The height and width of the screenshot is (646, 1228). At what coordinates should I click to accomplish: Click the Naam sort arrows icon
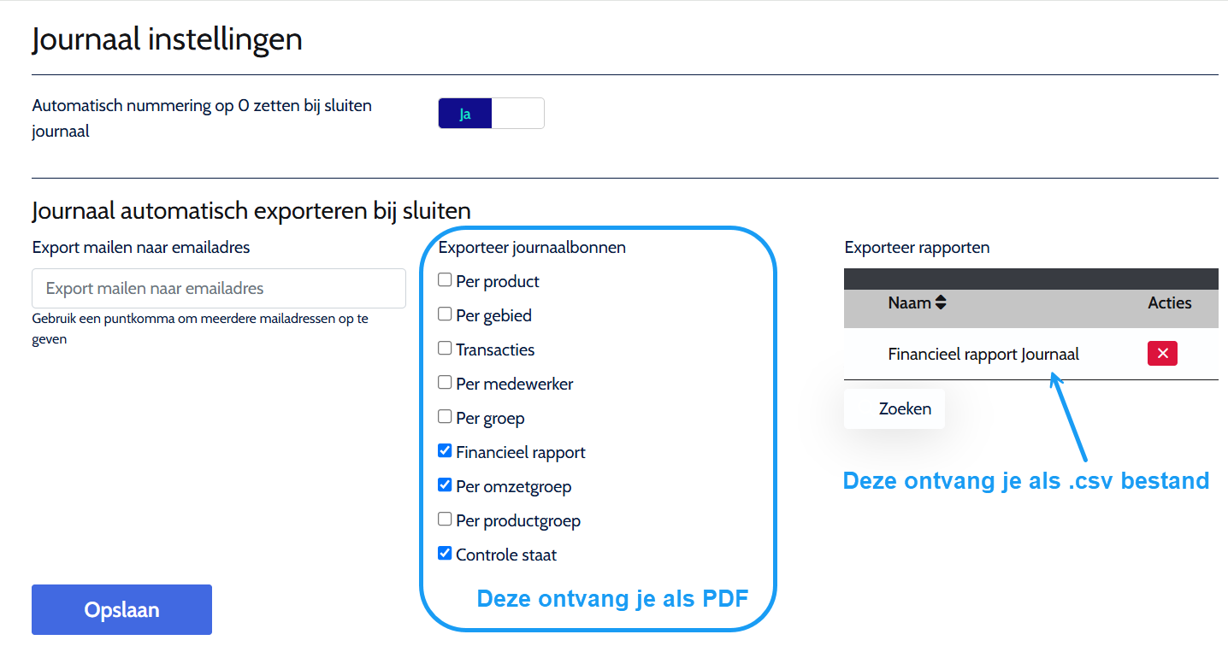tap(941, 302)
